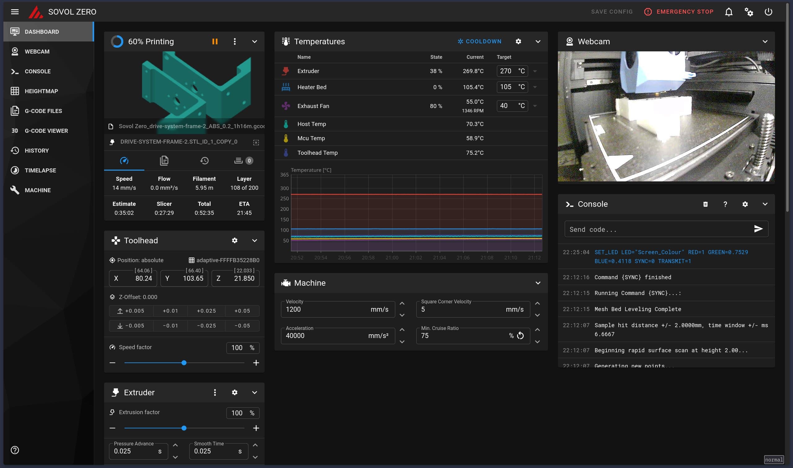Click the Save Config button

pyautogui.click(x=612, y=12)
